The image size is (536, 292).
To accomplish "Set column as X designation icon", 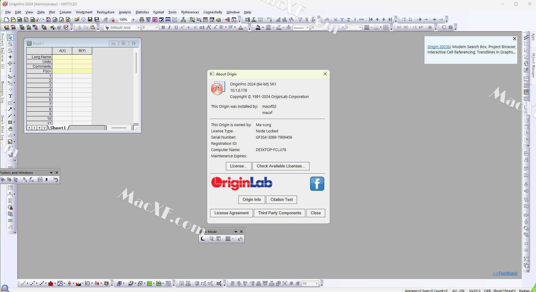I will (x=336, y=20).
